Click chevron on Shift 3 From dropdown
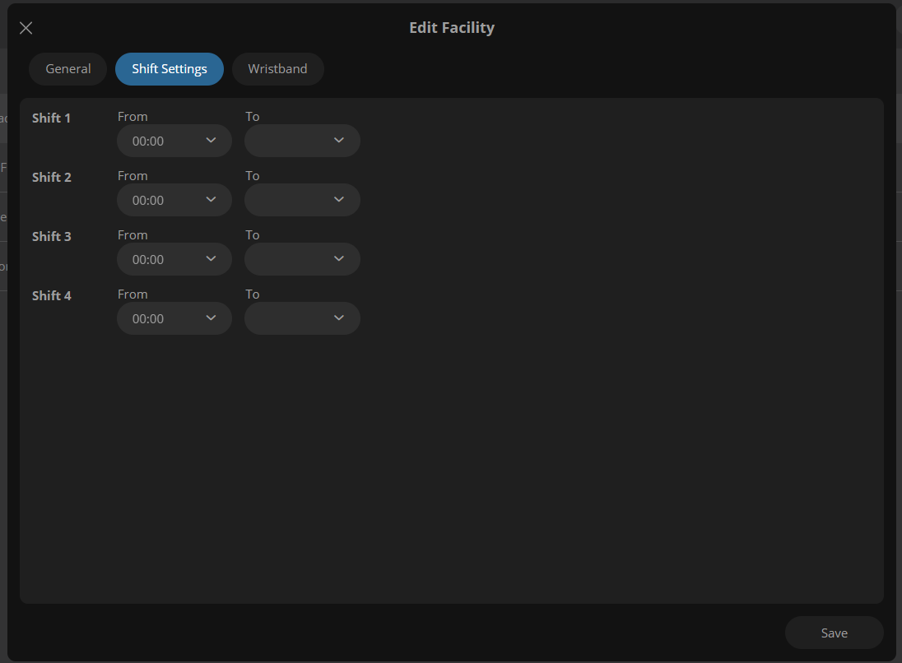 (x=211, y=259)
